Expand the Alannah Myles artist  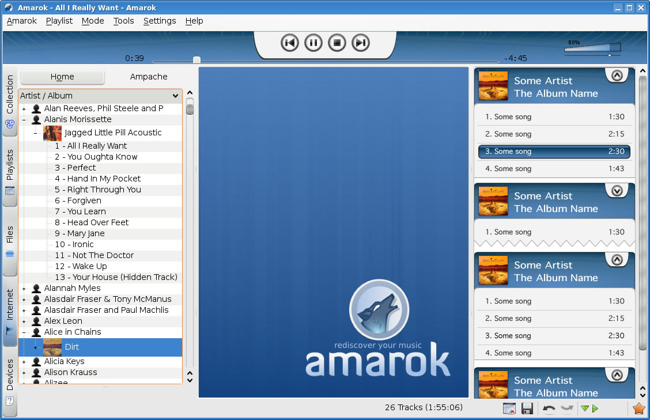pos(24,289)
